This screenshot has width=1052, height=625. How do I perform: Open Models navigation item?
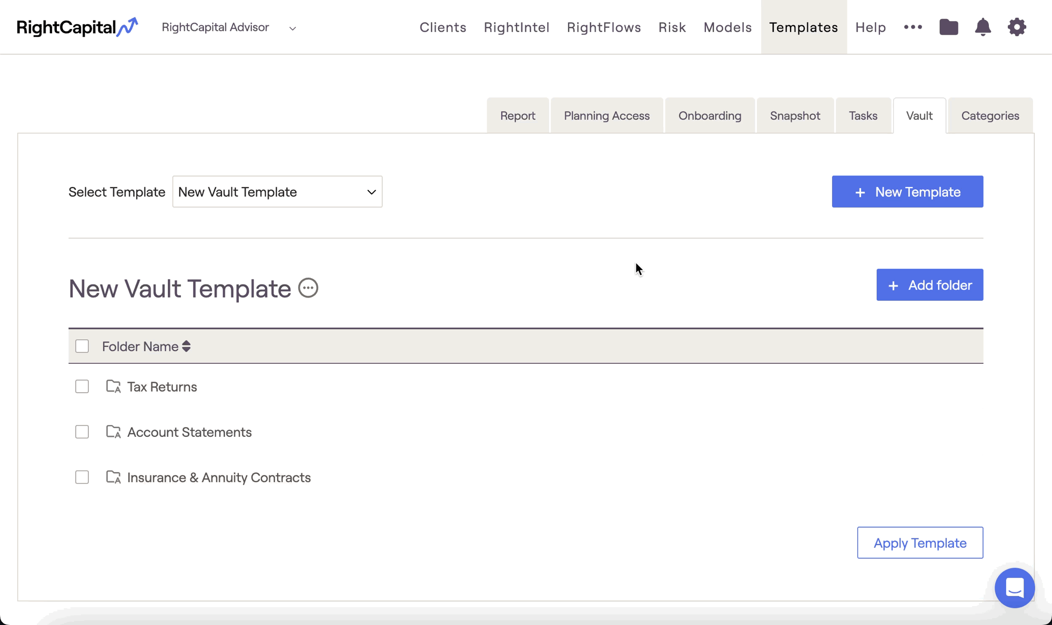click(727, 27)
